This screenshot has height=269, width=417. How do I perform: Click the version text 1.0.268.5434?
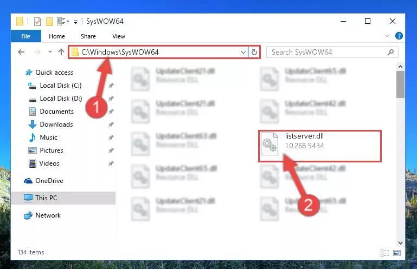305,146
